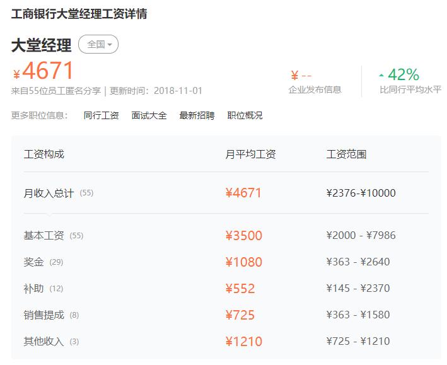Click the (8) count beside 销售提成
Viewport: 447px width, 365px height.
coord(74,315)
